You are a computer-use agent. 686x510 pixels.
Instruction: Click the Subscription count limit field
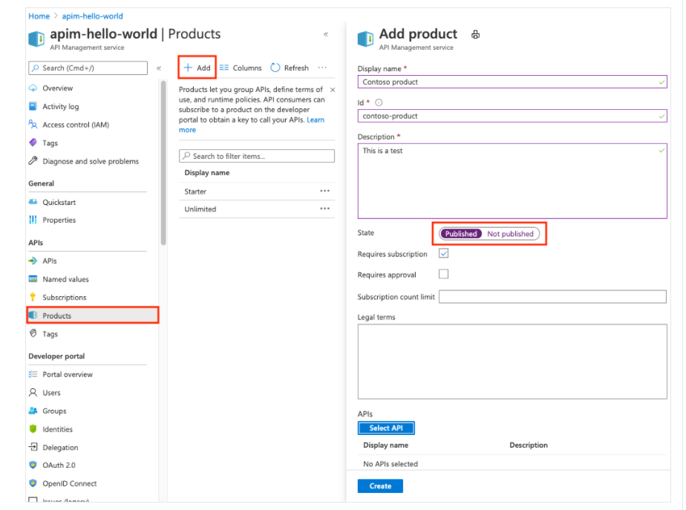tap(552, 297)
